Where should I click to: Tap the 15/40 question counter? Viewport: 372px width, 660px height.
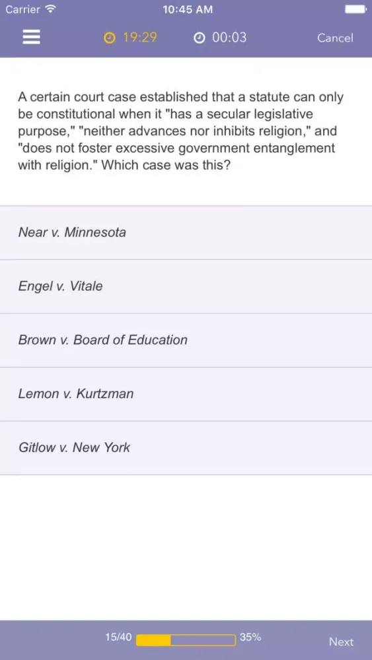point(118,638)
